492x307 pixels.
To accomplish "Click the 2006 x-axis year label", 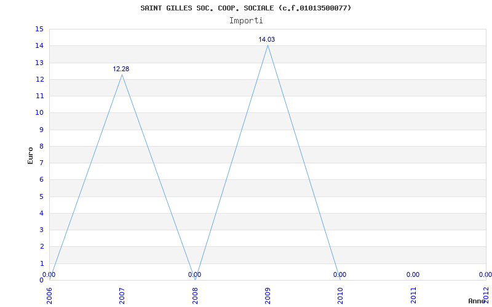I will click(50, 295).
